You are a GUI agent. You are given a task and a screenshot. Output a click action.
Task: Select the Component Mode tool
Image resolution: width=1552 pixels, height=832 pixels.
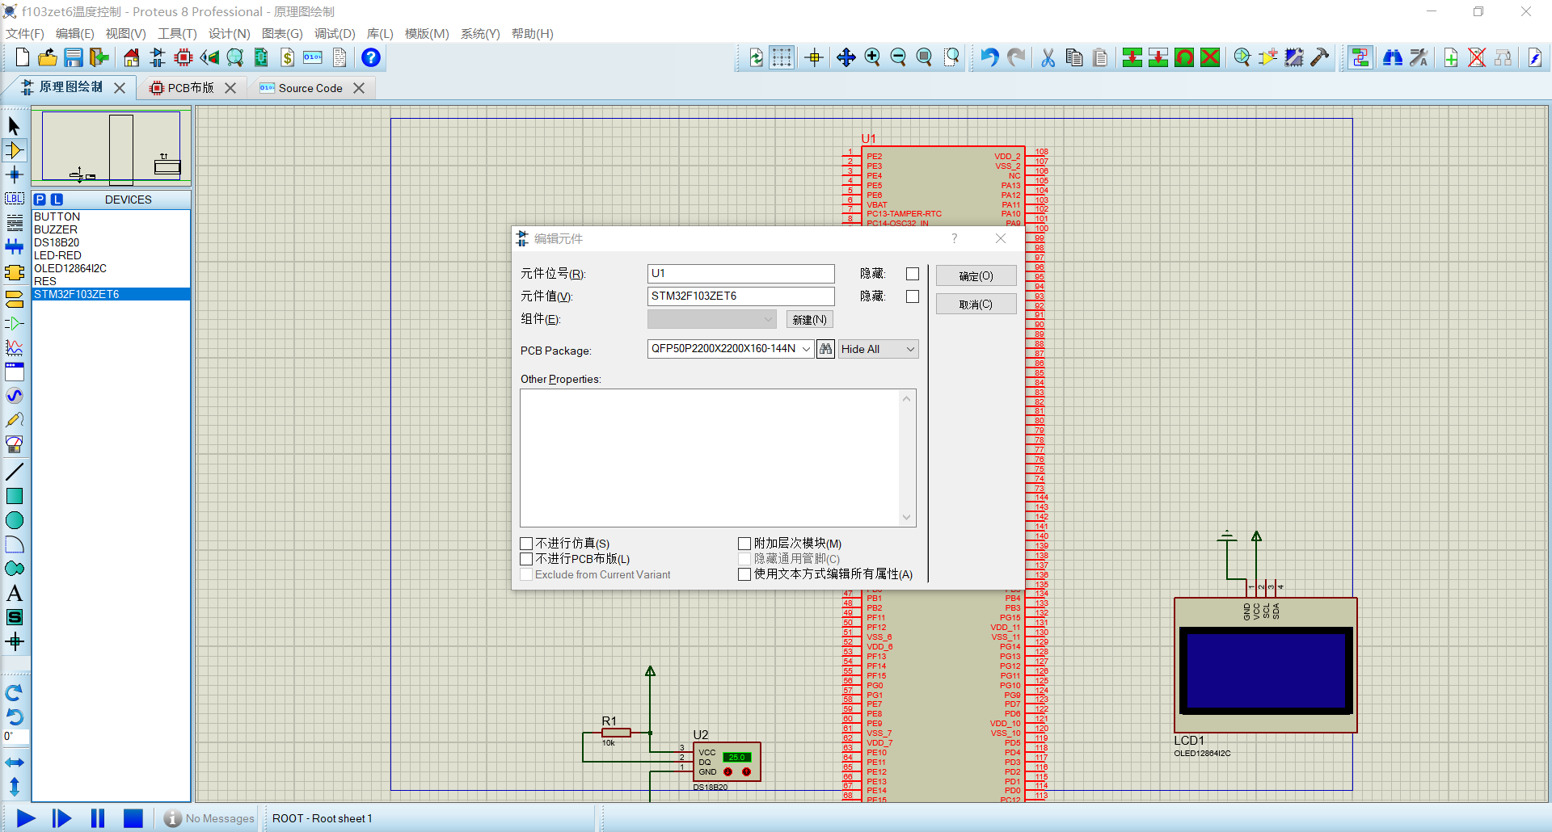point(15,150)
